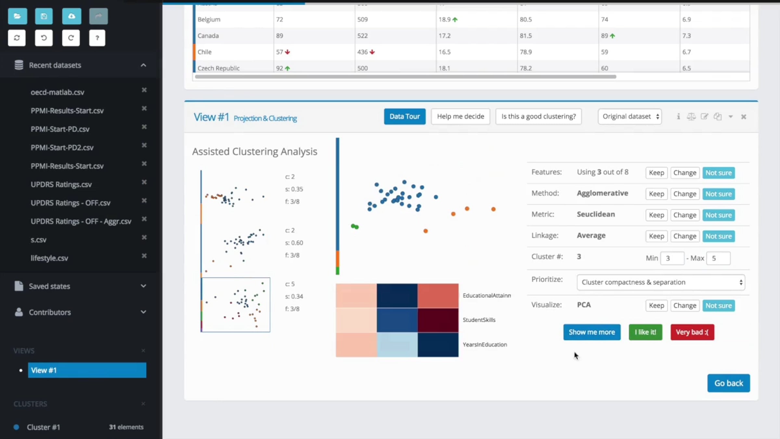Image resolution: width=780 pixels, height=439 pixels.
Task: Click the cloud download icon
Action: (71, 16)
